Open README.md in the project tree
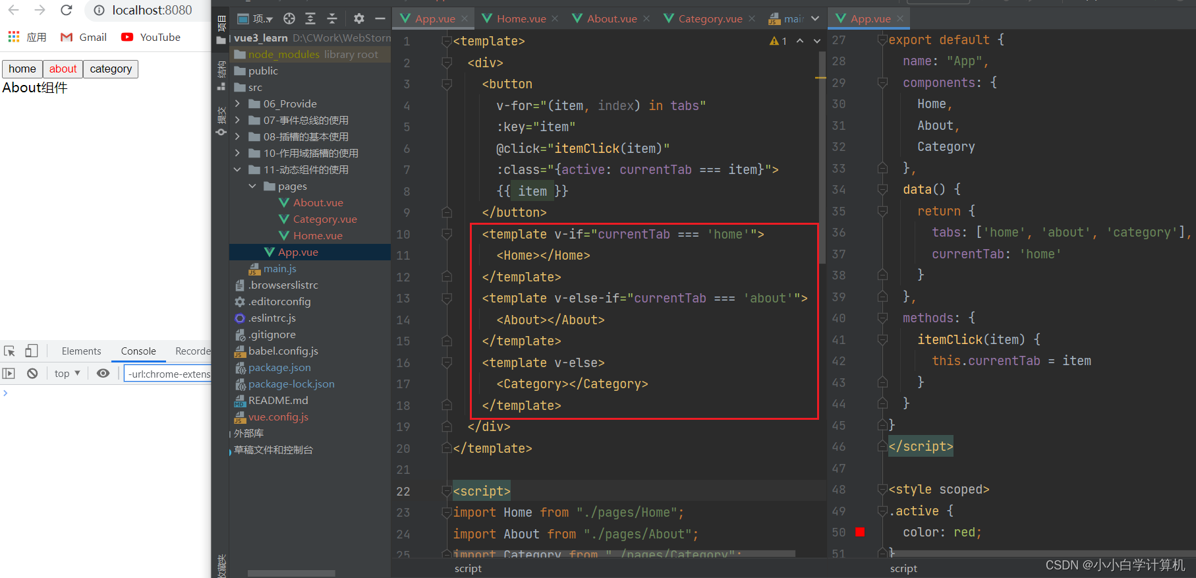 (x=278, y=400)
